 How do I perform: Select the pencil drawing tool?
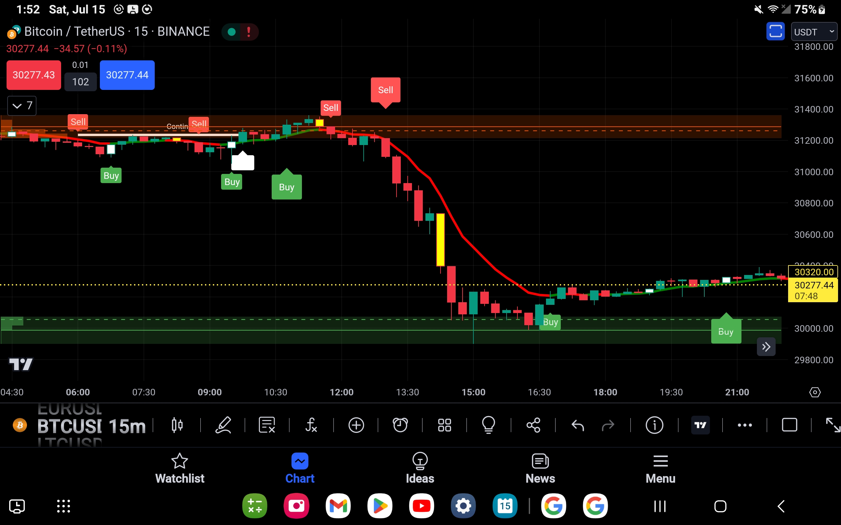pos(223,425)
